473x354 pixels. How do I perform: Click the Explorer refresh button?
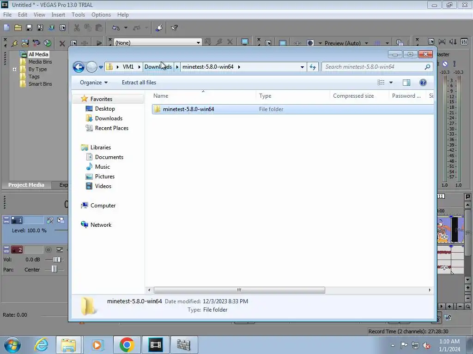(x=313, y=67)
